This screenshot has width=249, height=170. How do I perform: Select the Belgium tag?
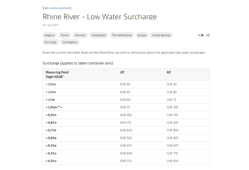[x=50, y=35]
